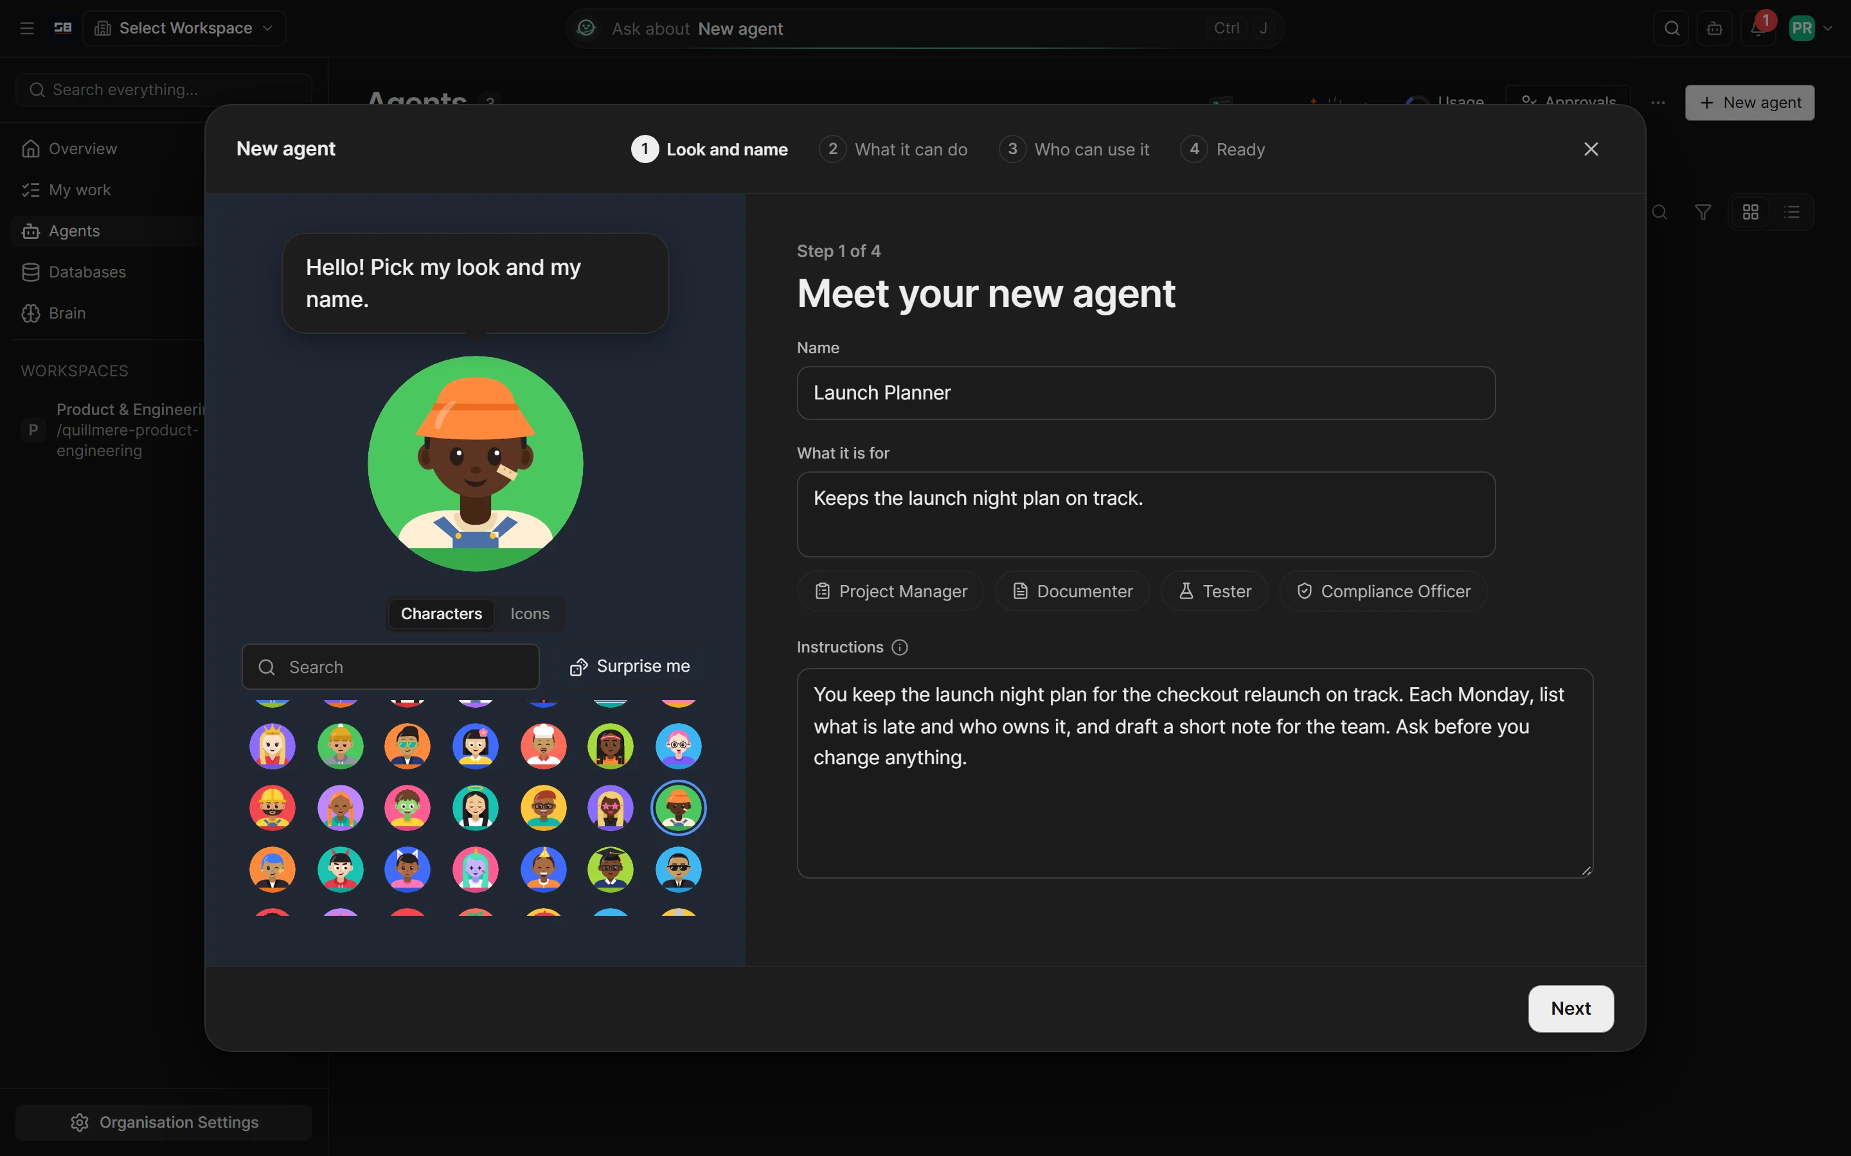Open Agents in the sidebar
Screen dimensions: 1851x1156
[x=106, y=231]
